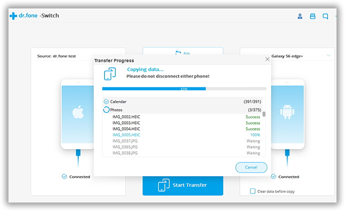345x211 pixels.
Task: Open the feedback chat bubble icon
Action: tap(325, 16)
